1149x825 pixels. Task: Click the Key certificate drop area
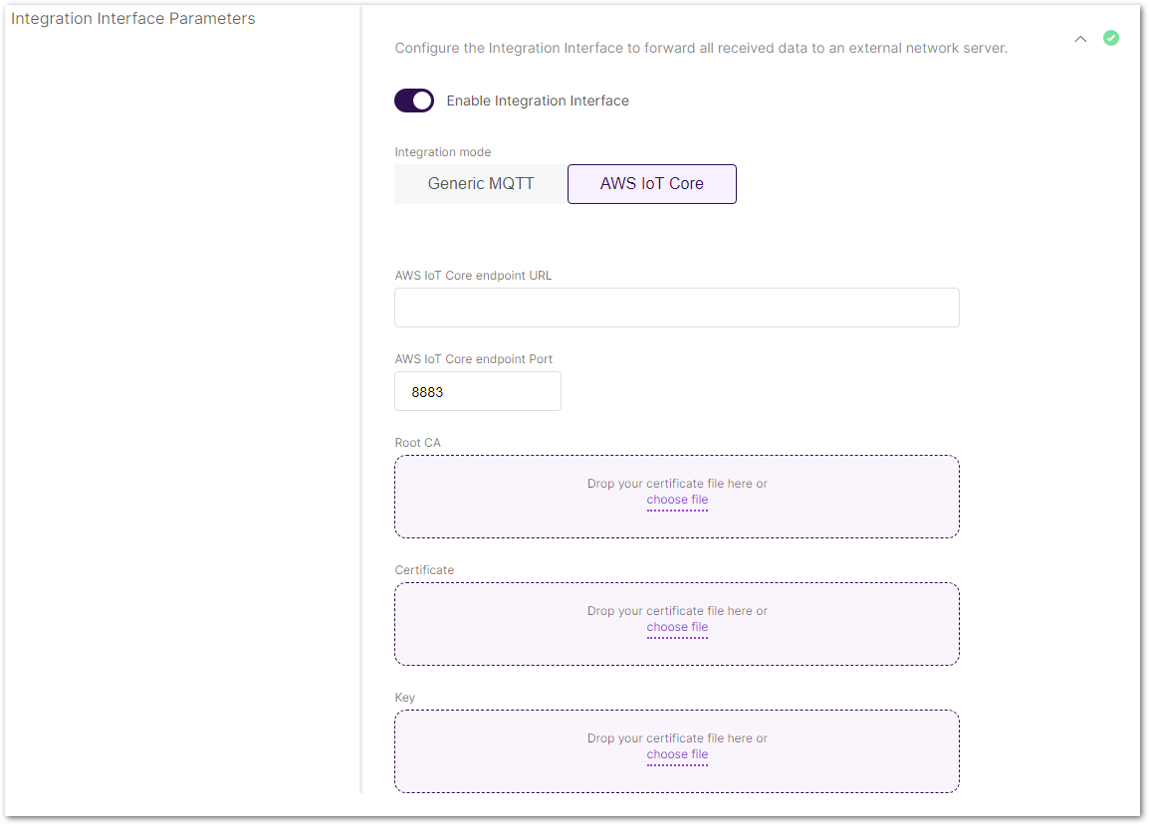tap(677, 749)
